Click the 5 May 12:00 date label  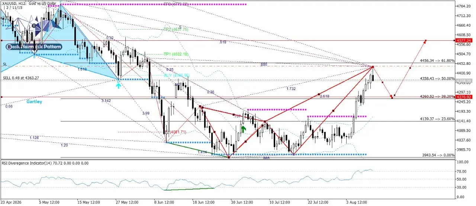(49, 202)
